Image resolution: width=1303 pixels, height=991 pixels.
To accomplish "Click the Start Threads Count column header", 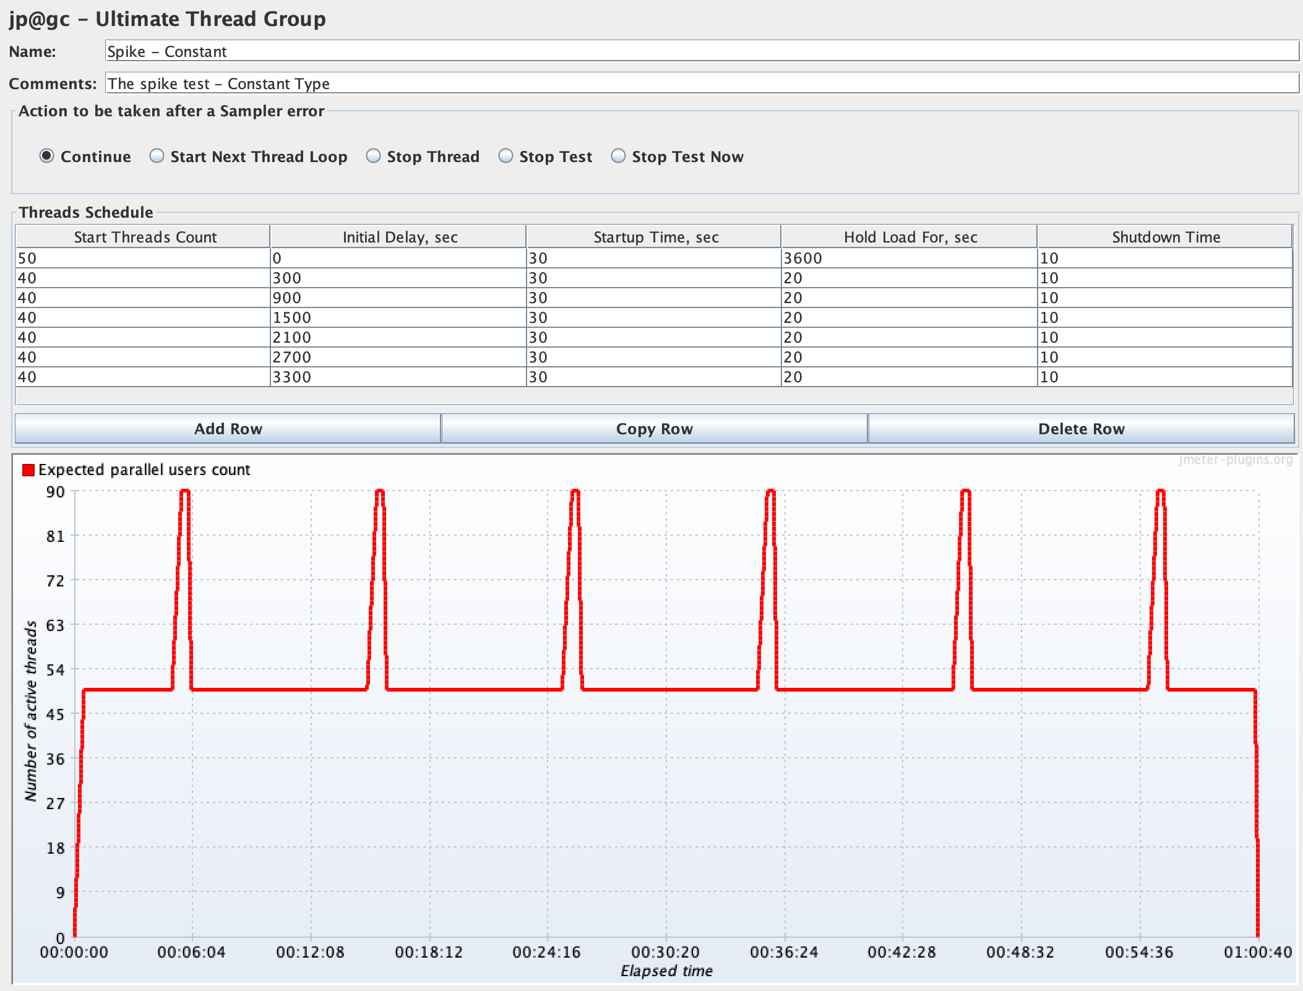I will 145,237.
